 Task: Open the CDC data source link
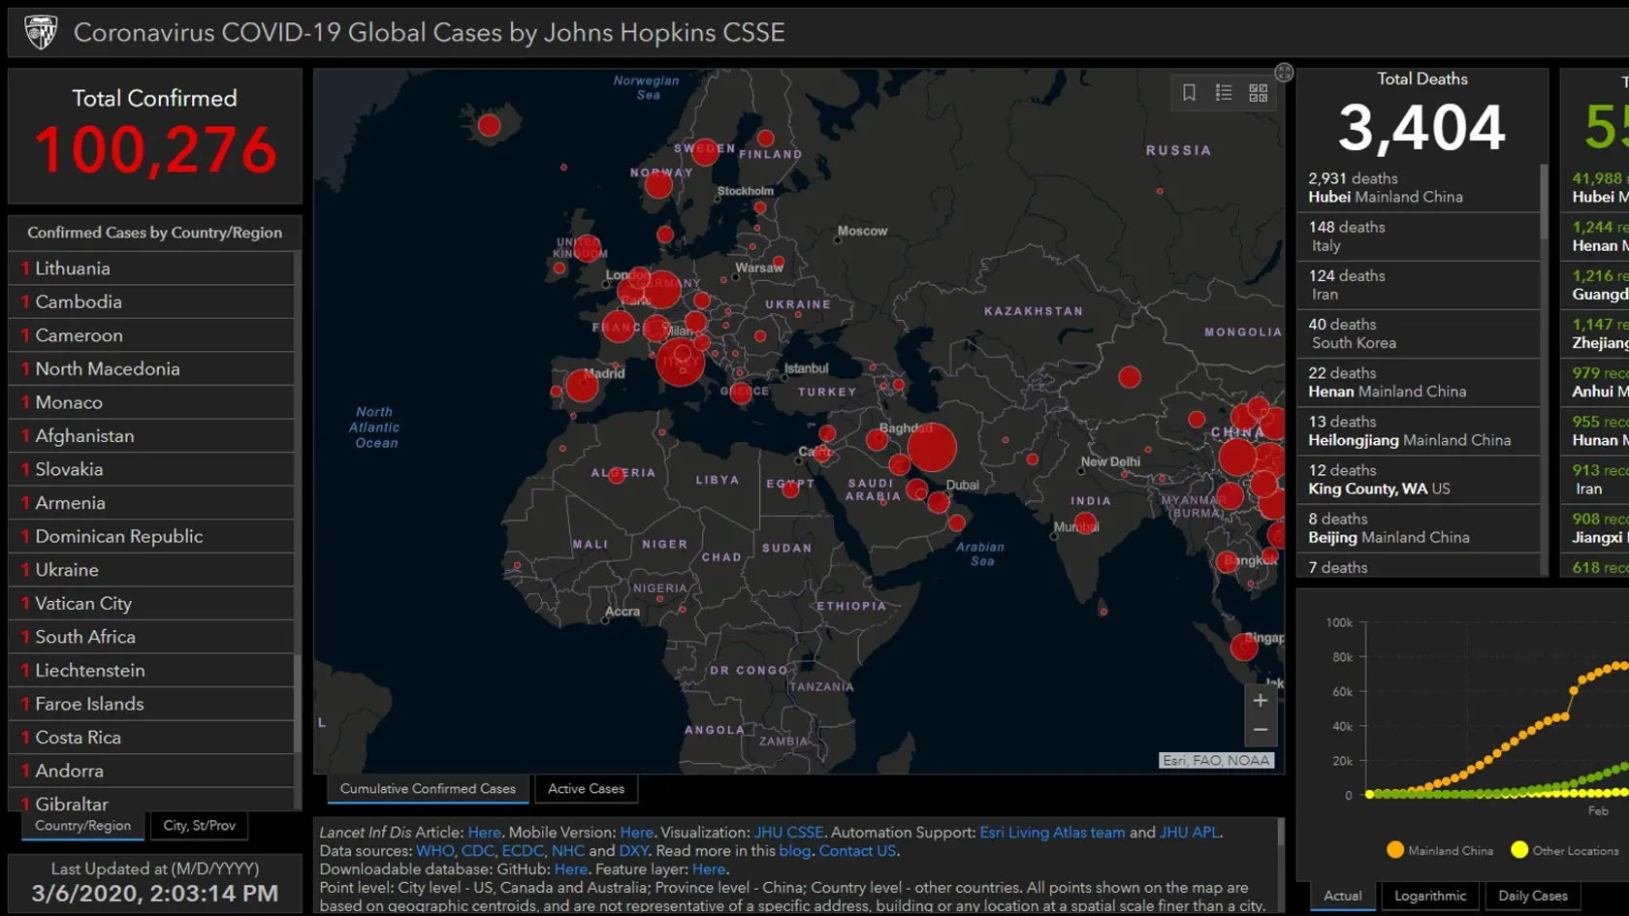(x=477, y=851)
